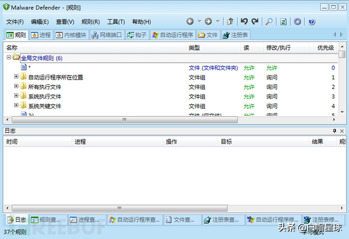Select the * wildcard rule row
The height and width of the screenshot is (239, 349).
coord(170,68)
